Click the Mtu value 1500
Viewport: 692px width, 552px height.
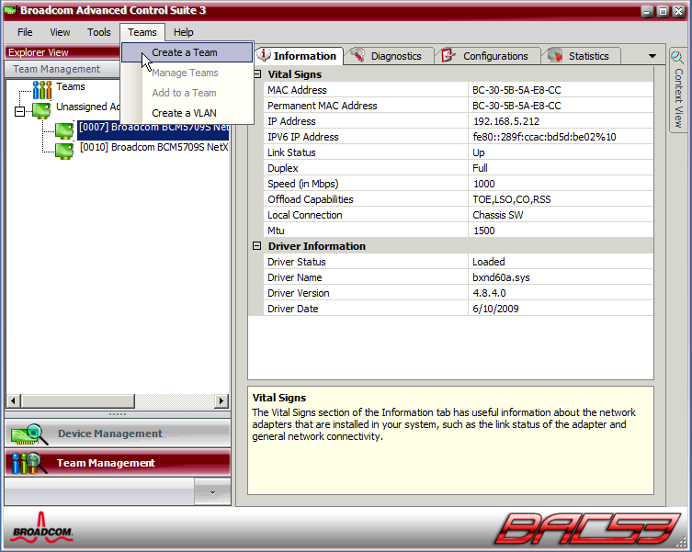click(483, 231)
